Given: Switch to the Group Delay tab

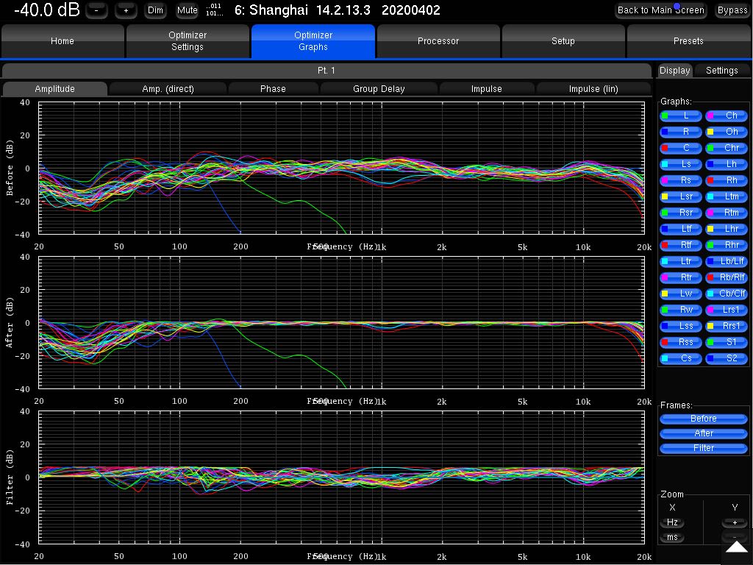Looking at the screenshot, I should click(x=379, y=89).
